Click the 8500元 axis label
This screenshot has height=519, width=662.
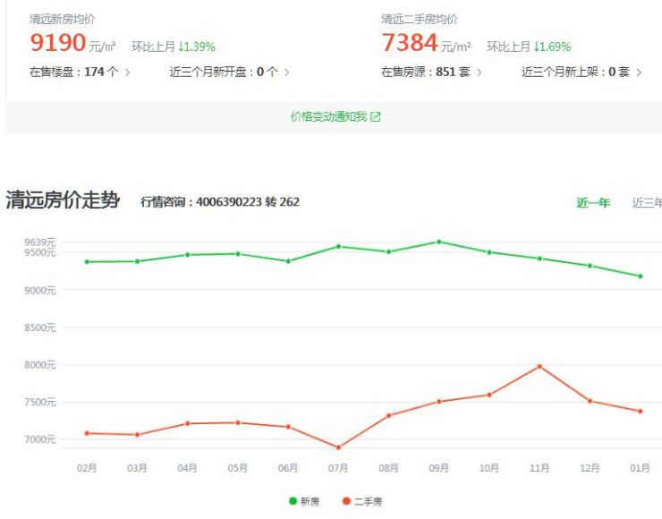[x=40, y=328]
